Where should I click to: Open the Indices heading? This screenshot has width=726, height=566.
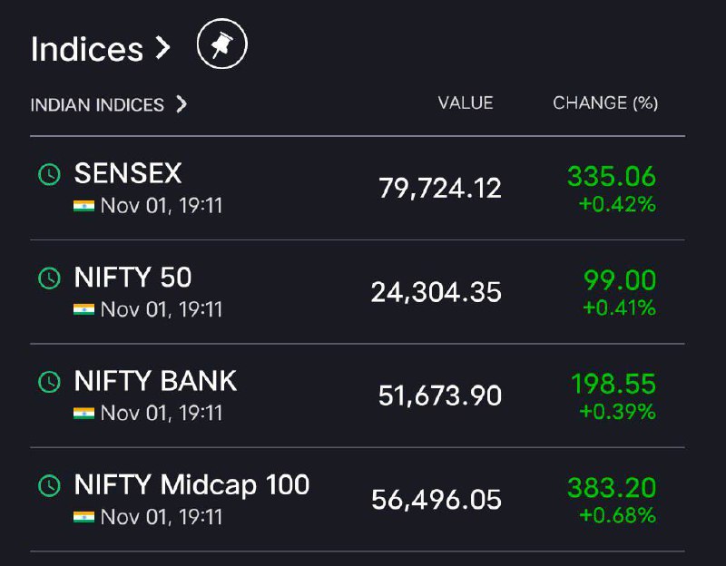(x=87, y=49)
